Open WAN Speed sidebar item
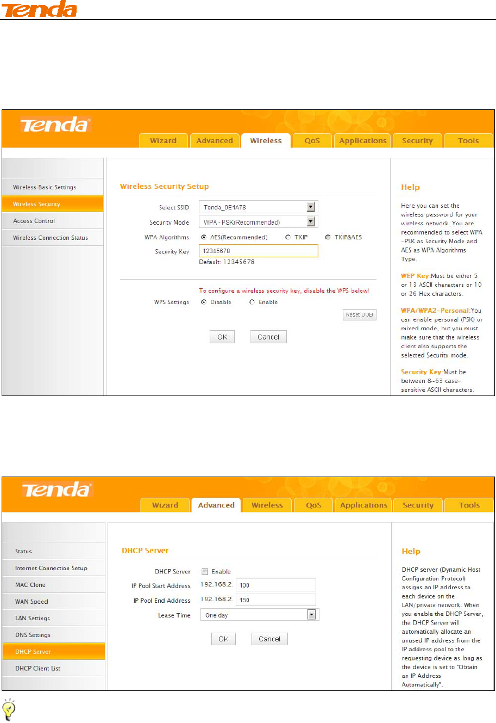 (53, 602)
